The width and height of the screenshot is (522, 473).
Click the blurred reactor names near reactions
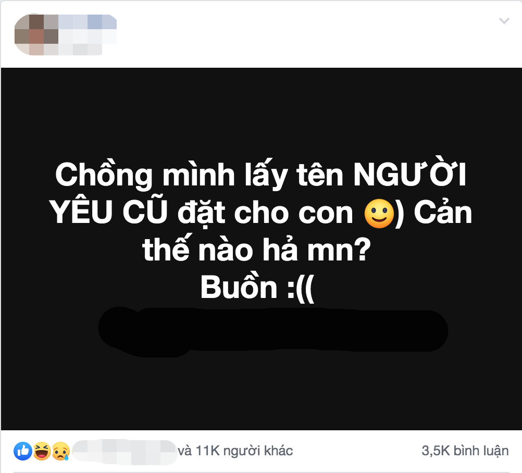tap(125, 452)
